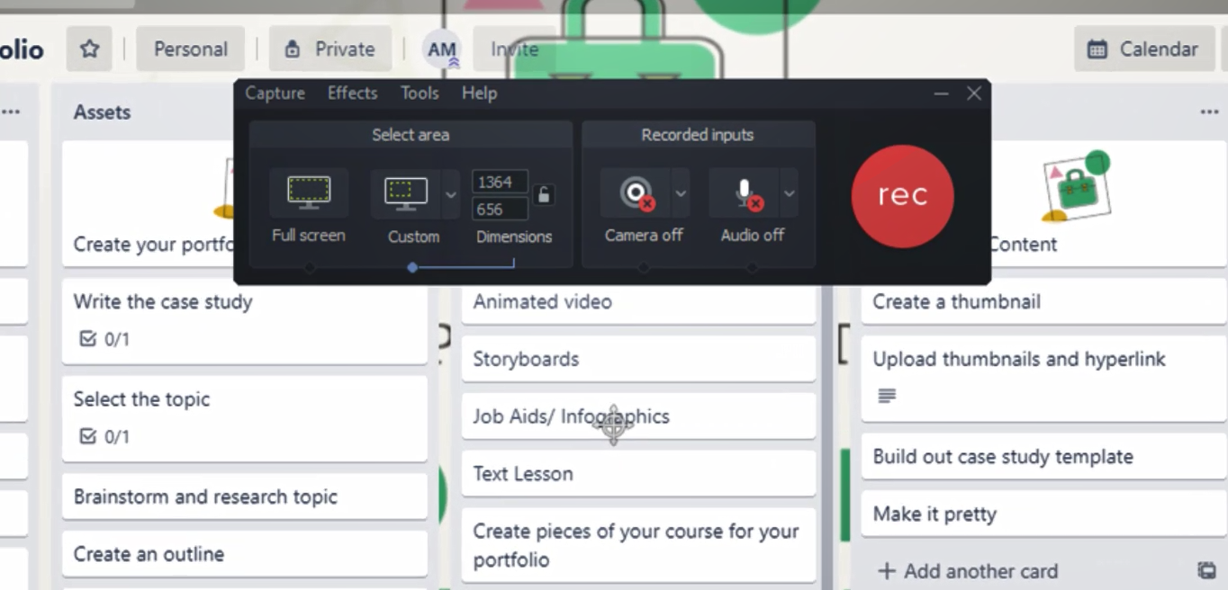Viewport: 1228px width, 590px height.
Task: Click the briefcase cover image thumbnail
Action: 1077,186
